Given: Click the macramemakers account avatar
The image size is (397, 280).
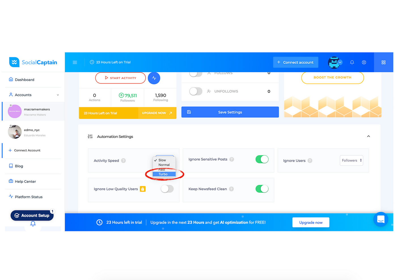Looking at the screenshot, I should click(x=15, y=111).
